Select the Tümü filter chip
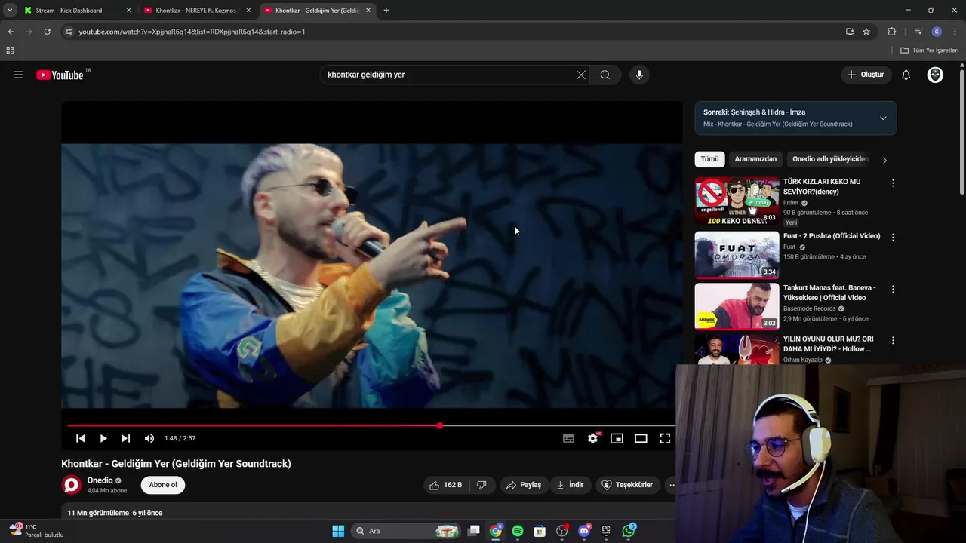The height and width of the screenshot is (543, 966). (x=709, y=159)
